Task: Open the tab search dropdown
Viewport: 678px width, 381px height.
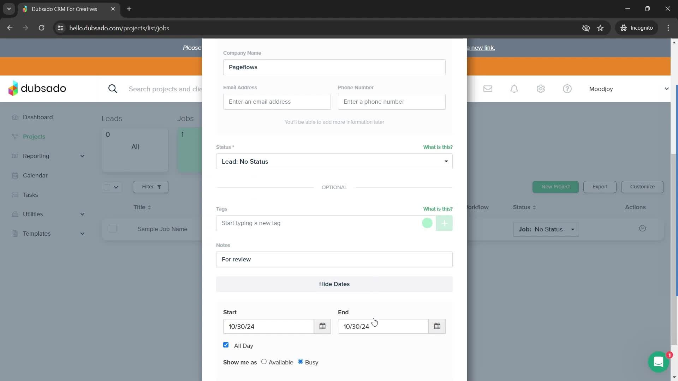Action: [x=9, y=9]
